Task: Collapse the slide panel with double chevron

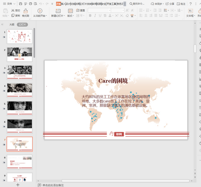Action: (3, 25)
